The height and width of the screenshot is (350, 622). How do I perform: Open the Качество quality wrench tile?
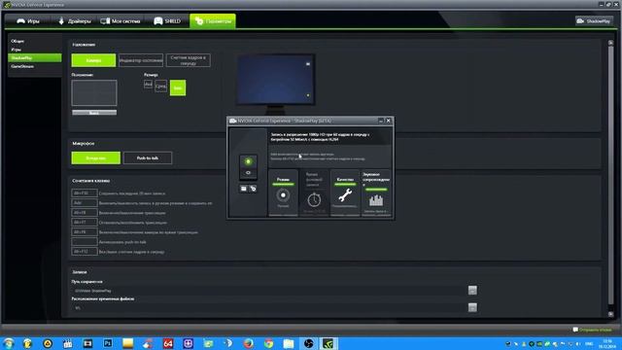[x=345, y=192]
